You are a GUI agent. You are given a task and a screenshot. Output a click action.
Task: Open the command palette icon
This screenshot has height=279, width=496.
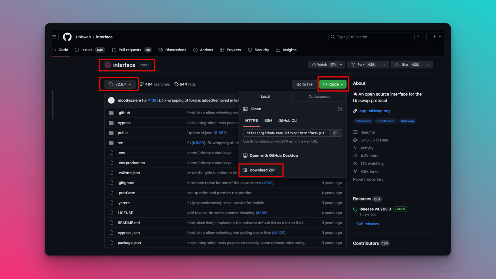pyautogui.click(x=419, y=37)
